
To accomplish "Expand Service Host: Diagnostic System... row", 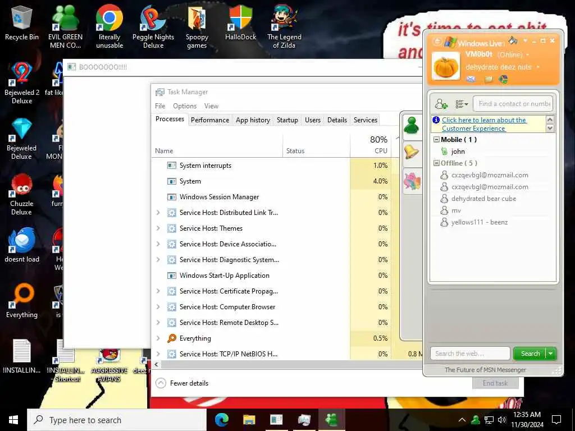I will [158, 259].
